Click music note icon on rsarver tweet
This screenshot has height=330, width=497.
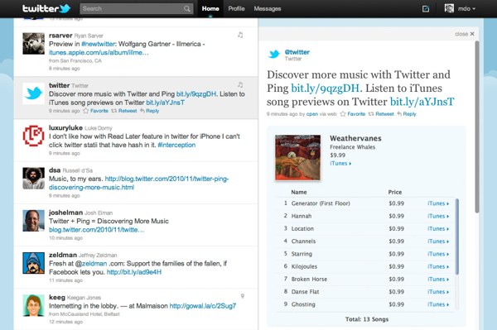coord(240,35)
